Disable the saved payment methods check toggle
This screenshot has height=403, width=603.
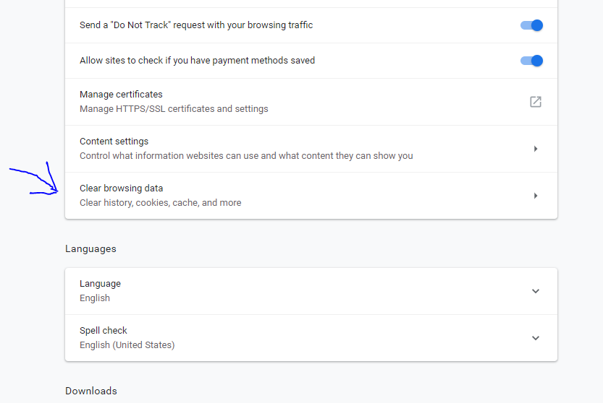[x=531, y=61]
